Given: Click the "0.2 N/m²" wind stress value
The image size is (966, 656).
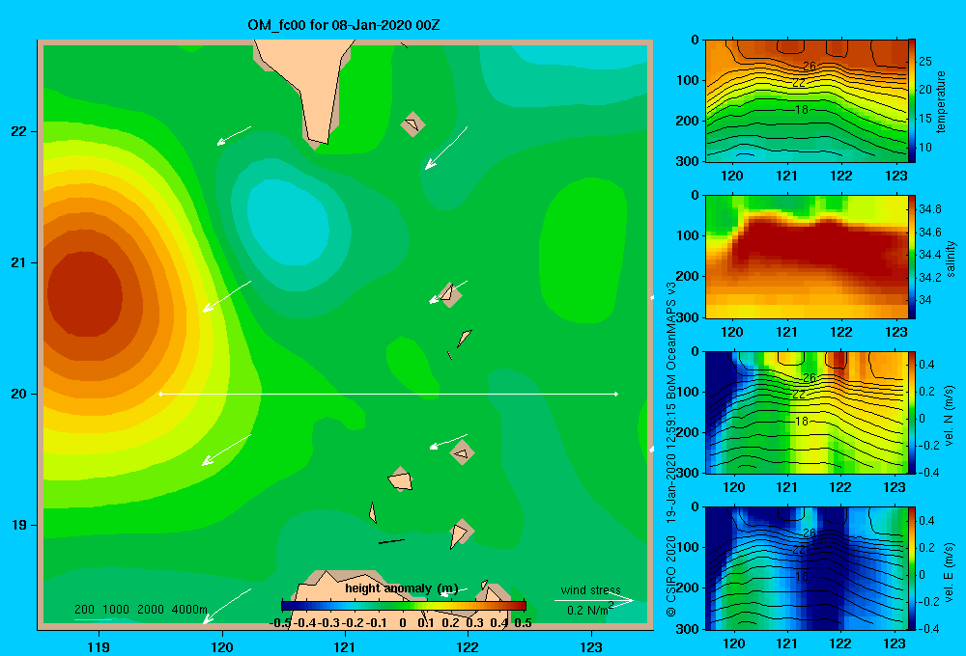Looking at the screenshot, I should tap(590, 610).
